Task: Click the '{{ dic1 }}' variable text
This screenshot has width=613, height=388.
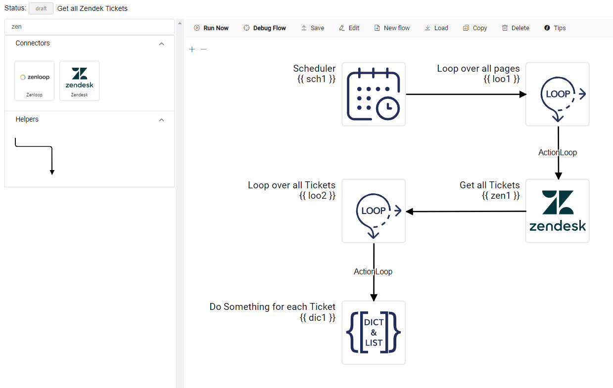Action: pos(318,317)
